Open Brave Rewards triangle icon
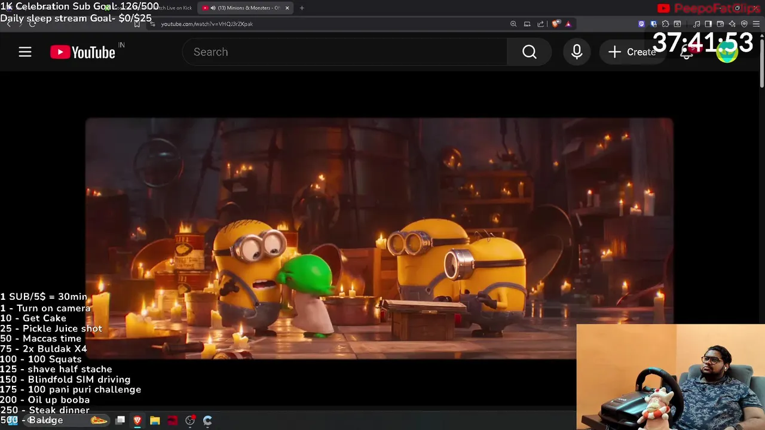 (568, 24)
